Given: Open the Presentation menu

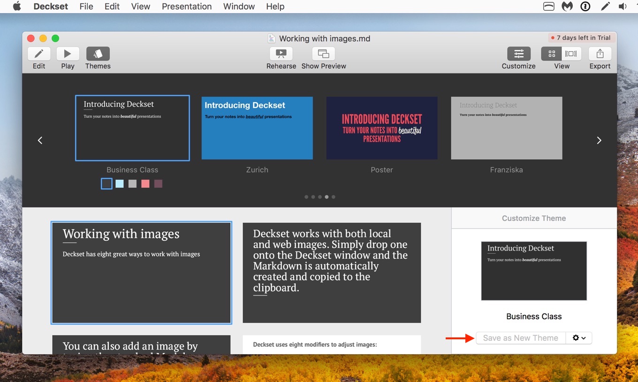Looking at the screenshot, I should coord(186,6).
